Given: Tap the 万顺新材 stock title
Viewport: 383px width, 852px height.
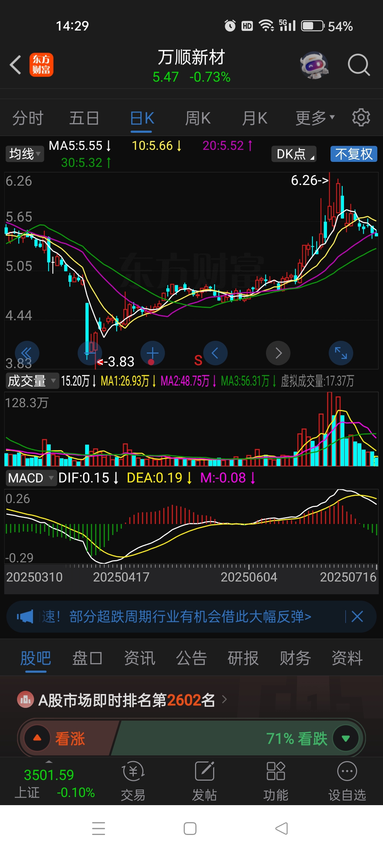Looking at the screenshot, I should 191,57.
